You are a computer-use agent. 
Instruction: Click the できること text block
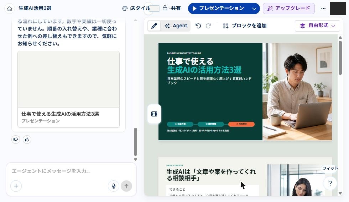tap(177, 189)
